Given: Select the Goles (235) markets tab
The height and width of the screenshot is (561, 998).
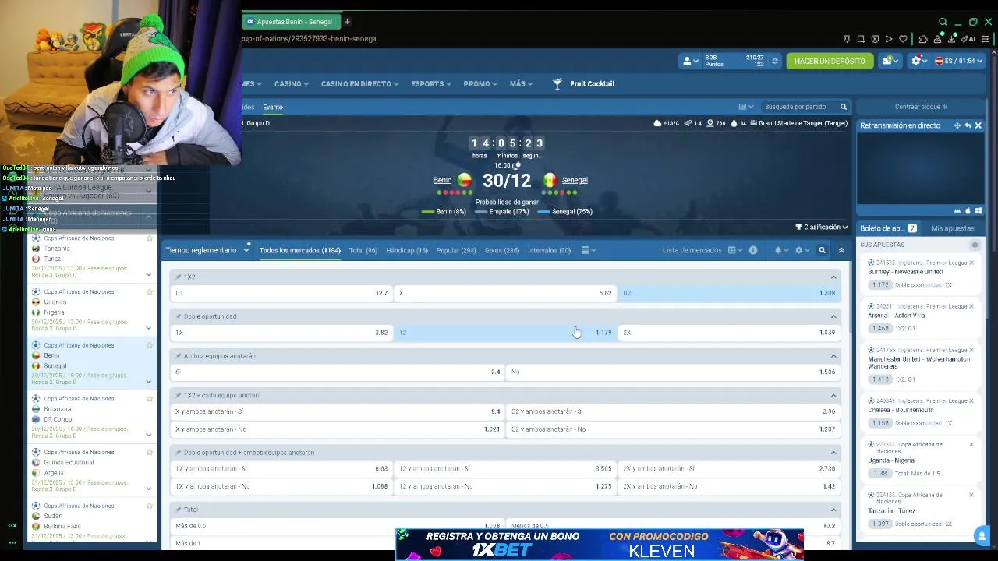Looking at the screenshot, I should coord(502,250).
